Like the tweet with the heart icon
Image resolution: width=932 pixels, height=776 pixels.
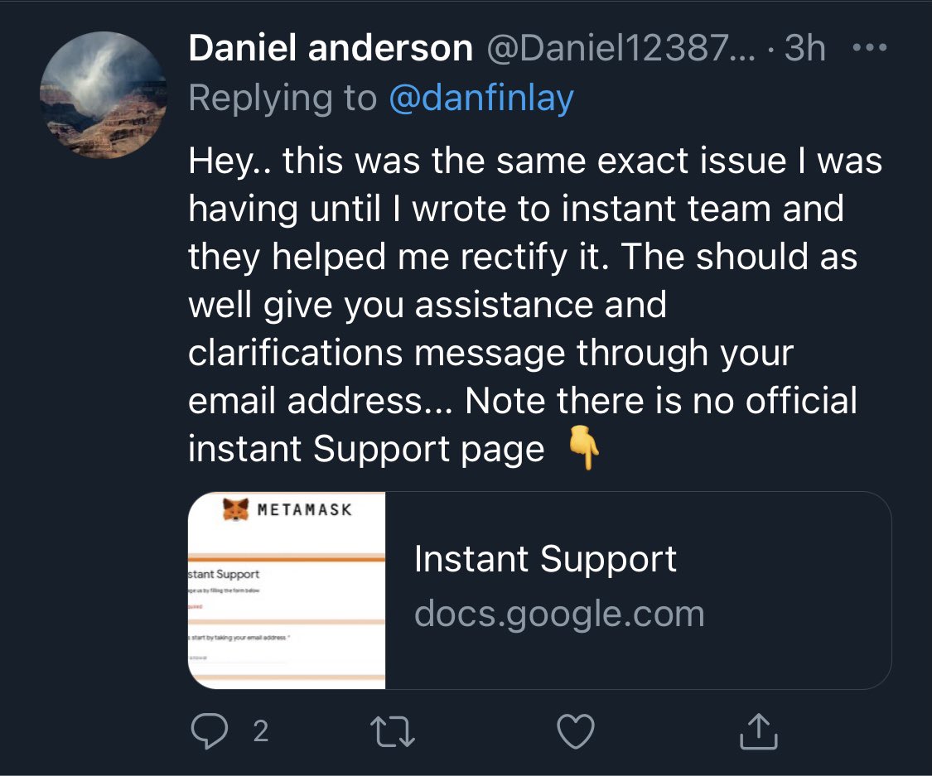pyautogui.click(x=576, y=730)
